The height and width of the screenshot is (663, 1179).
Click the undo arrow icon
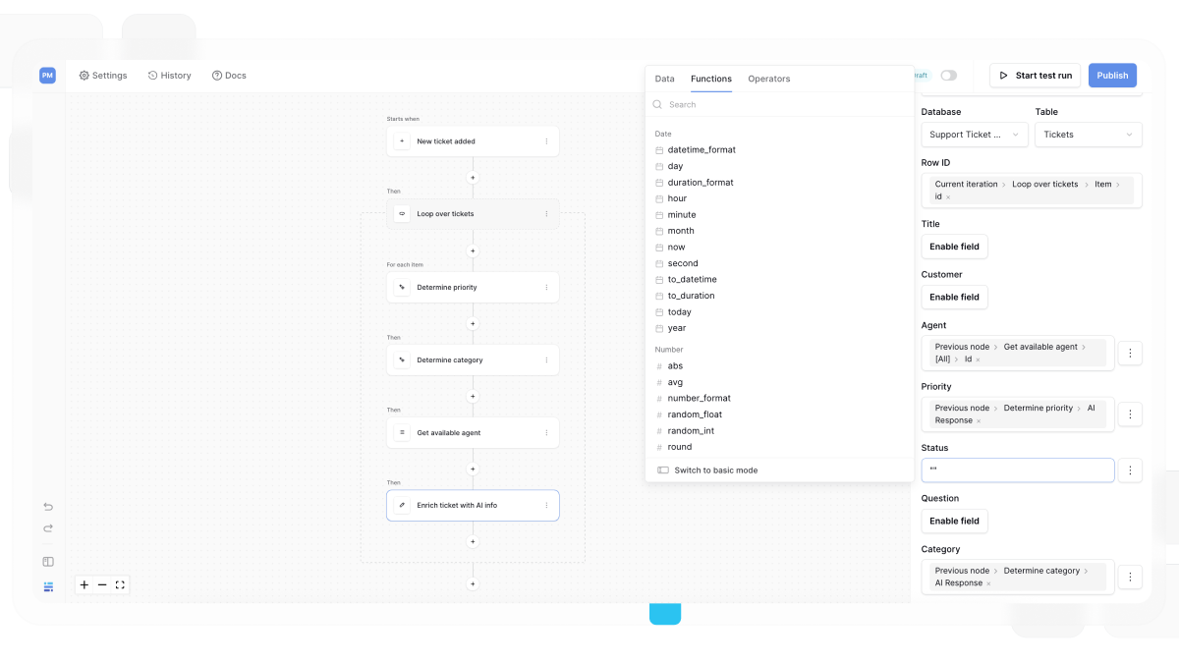[48, 507]
